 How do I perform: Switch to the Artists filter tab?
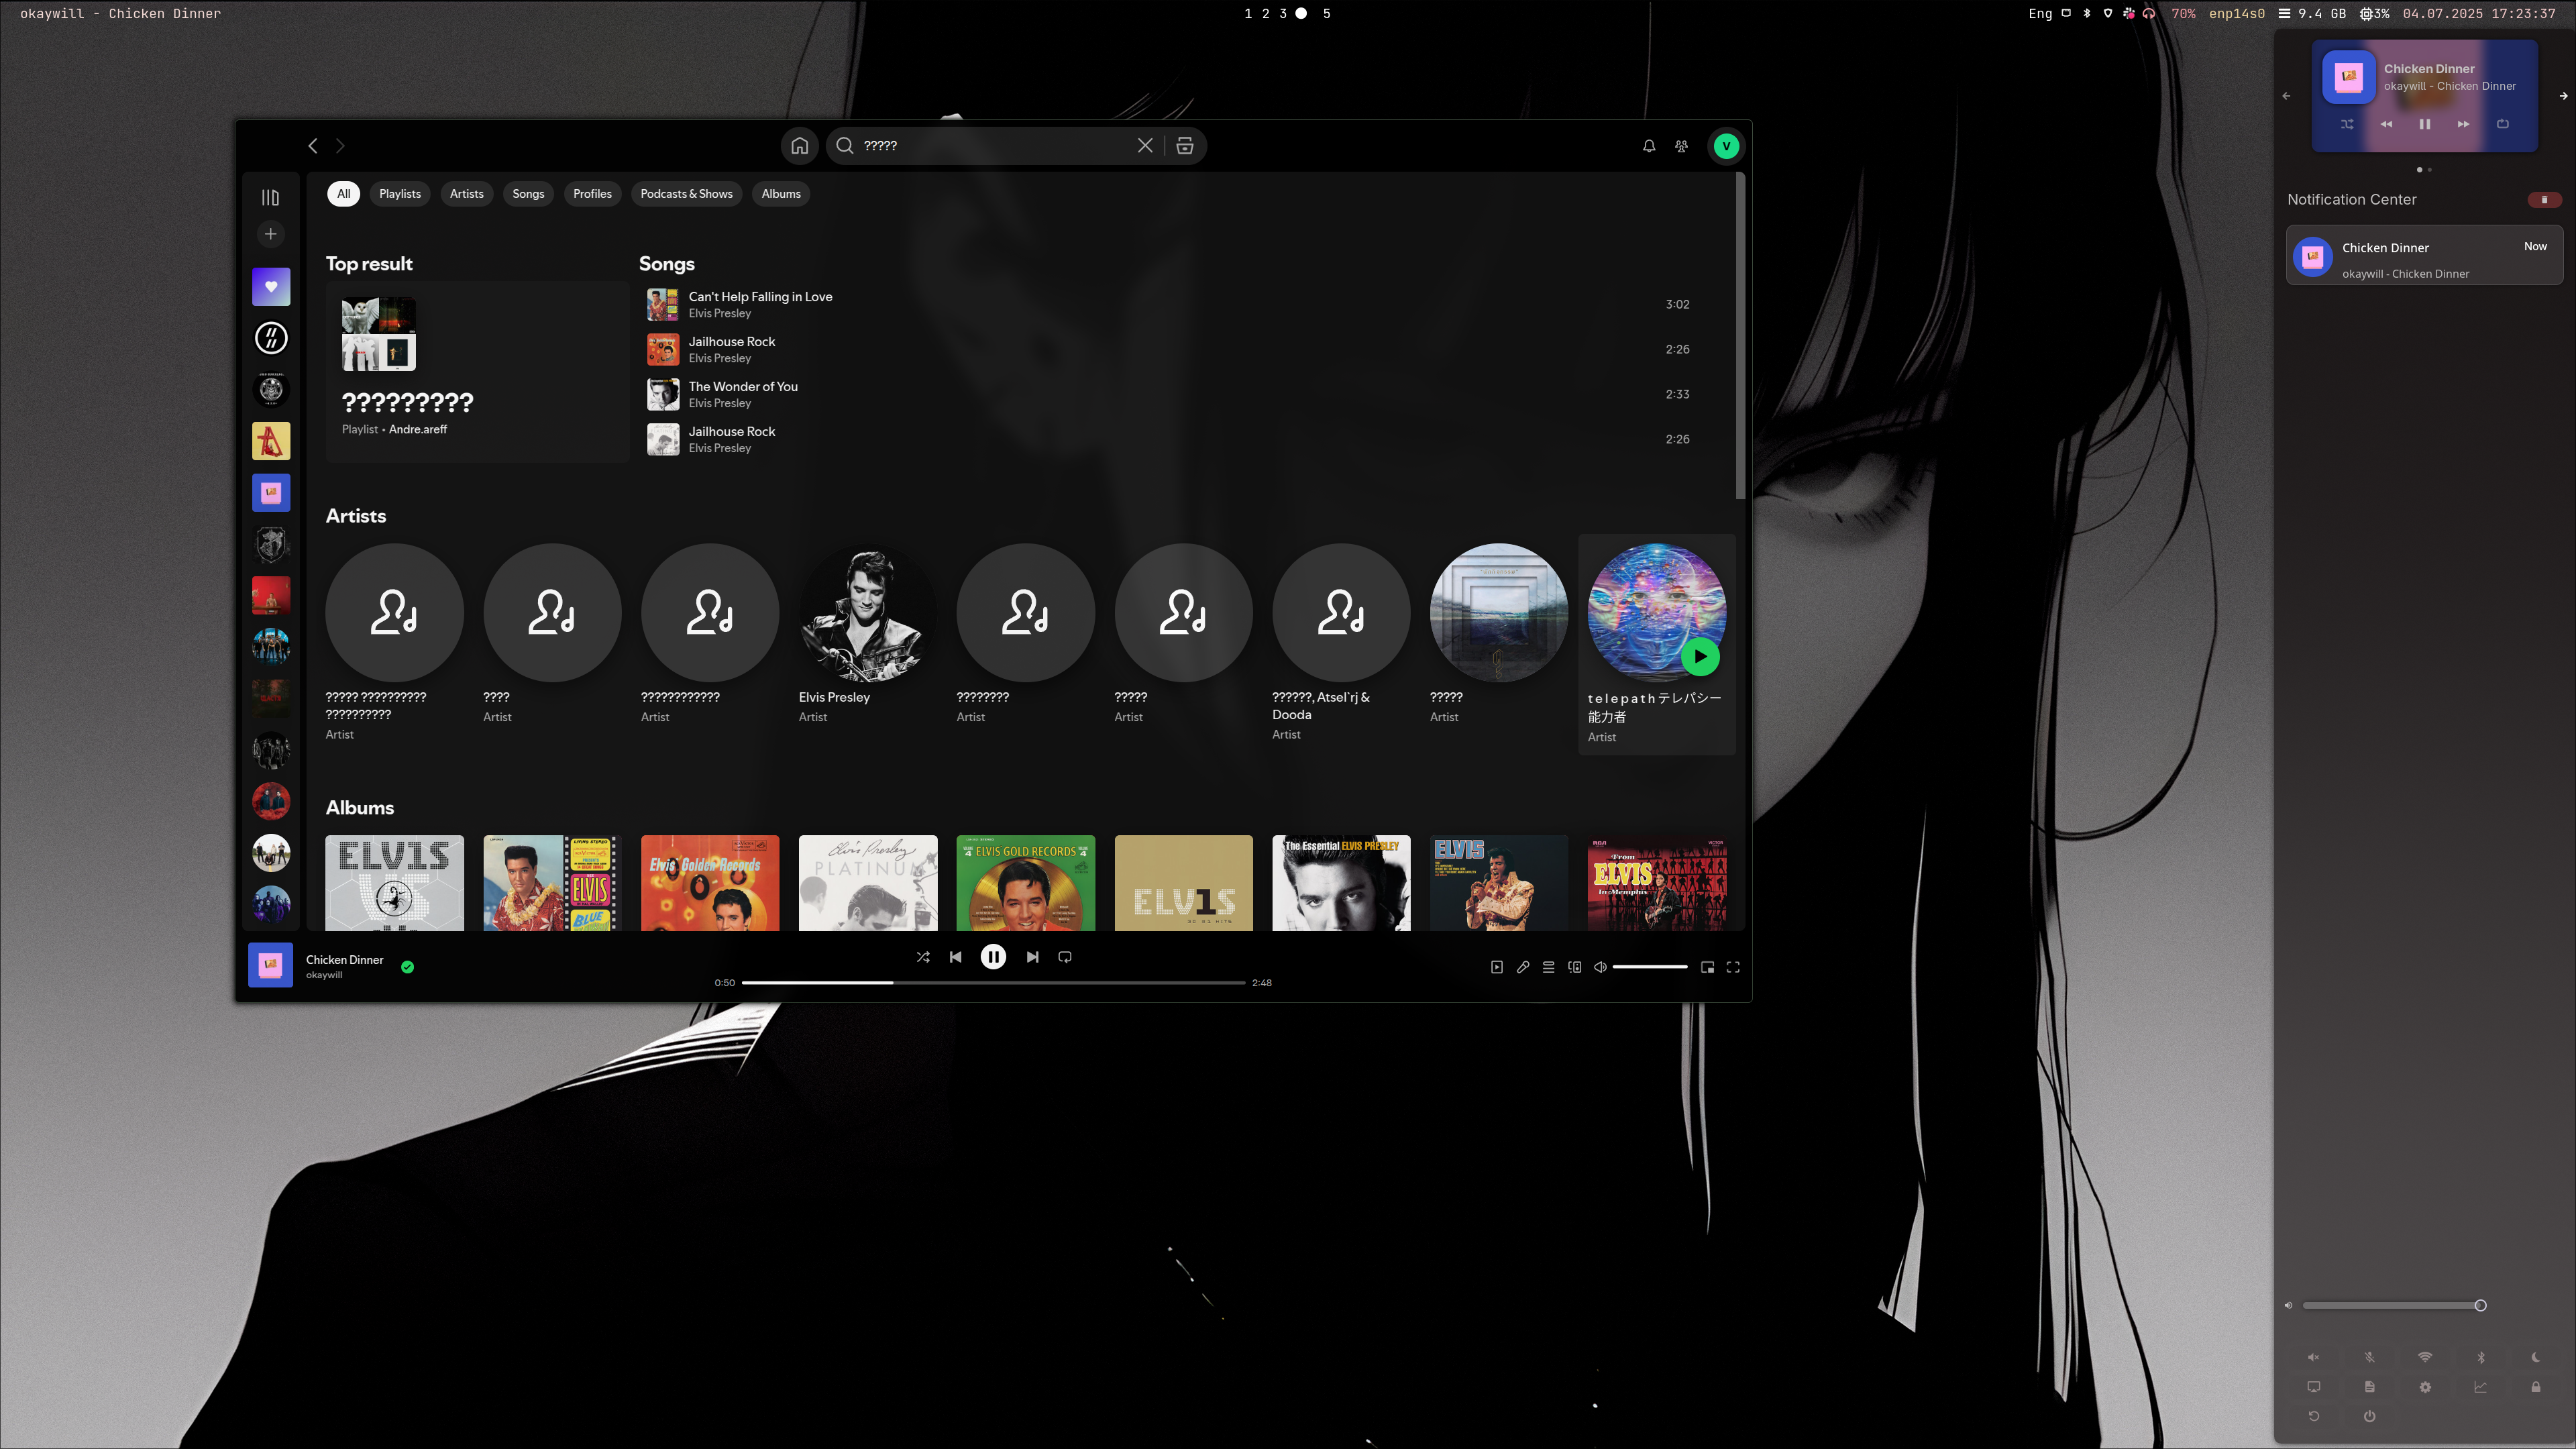click(x=466, y=194)
